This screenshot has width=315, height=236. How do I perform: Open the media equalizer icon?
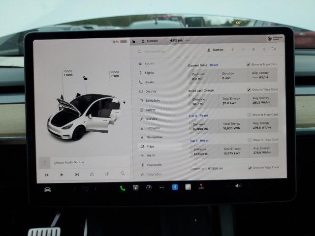tap(107, 174)
